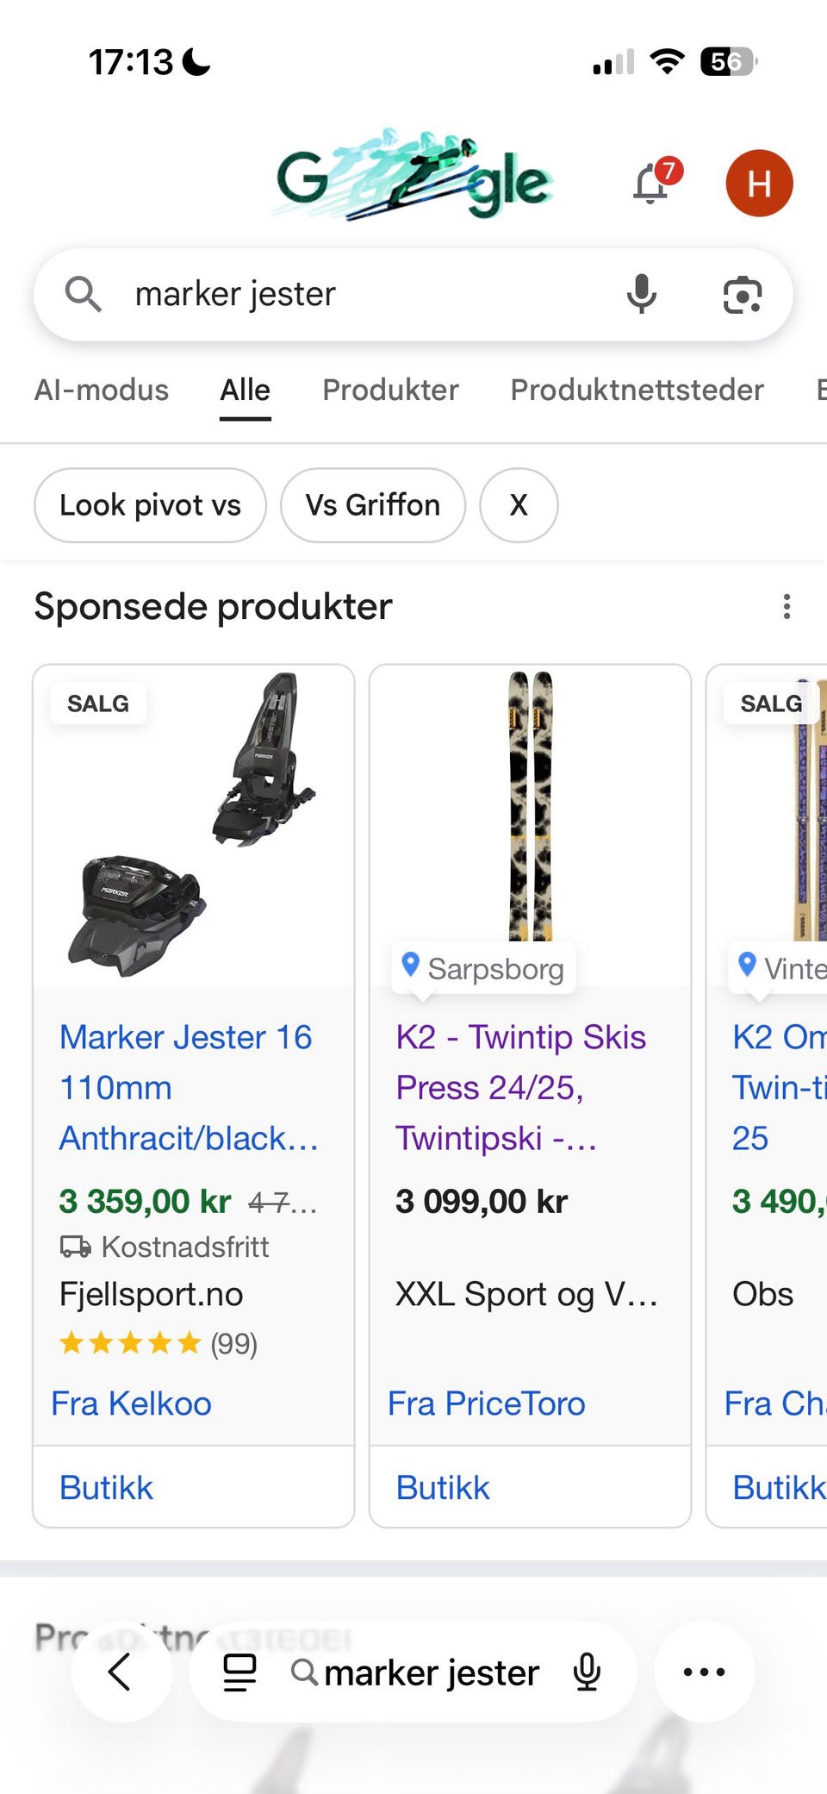This screenshot has height=1794, width=827.
Task: Open Google Lens camera search
Action: click(x=742, y=295)
